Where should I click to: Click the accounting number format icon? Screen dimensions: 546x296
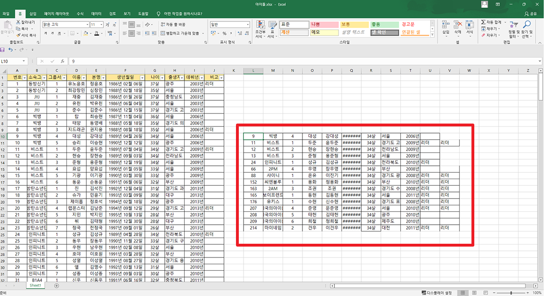214,33
